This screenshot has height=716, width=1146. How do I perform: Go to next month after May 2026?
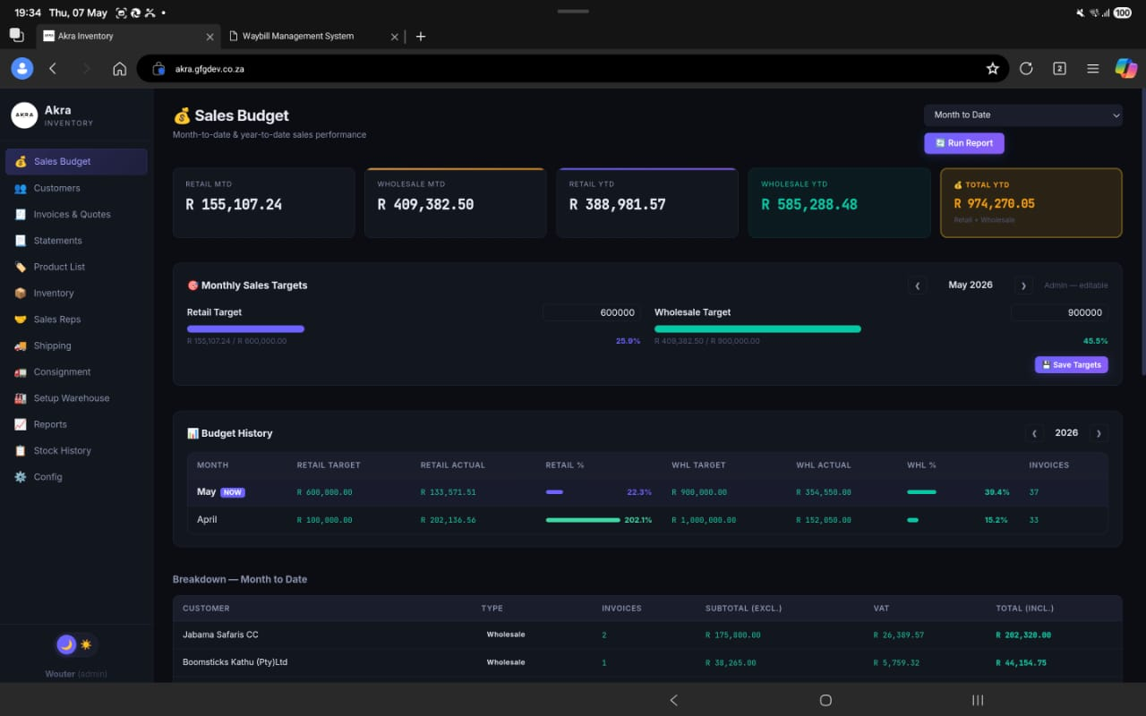(1023, 286)
